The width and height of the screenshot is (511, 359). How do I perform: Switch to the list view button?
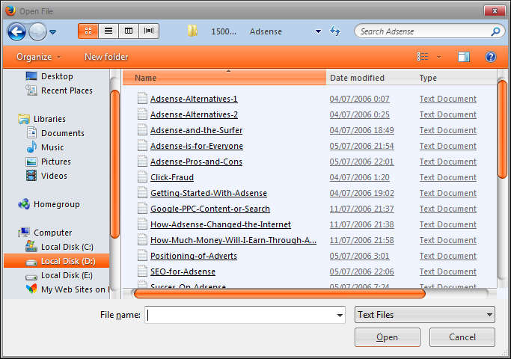(x=108, y=31)
